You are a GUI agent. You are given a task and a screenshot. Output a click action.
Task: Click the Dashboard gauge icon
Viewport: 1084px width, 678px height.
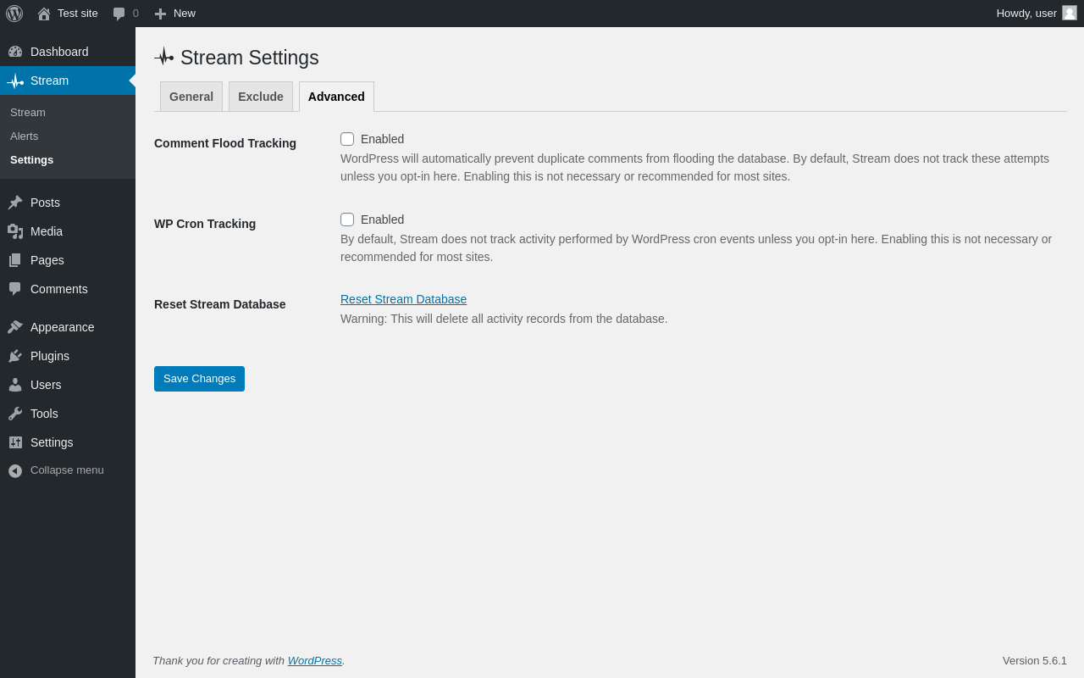pos(15,52)
